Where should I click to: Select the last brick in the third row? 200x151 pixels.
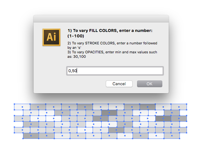click(179, 118)
